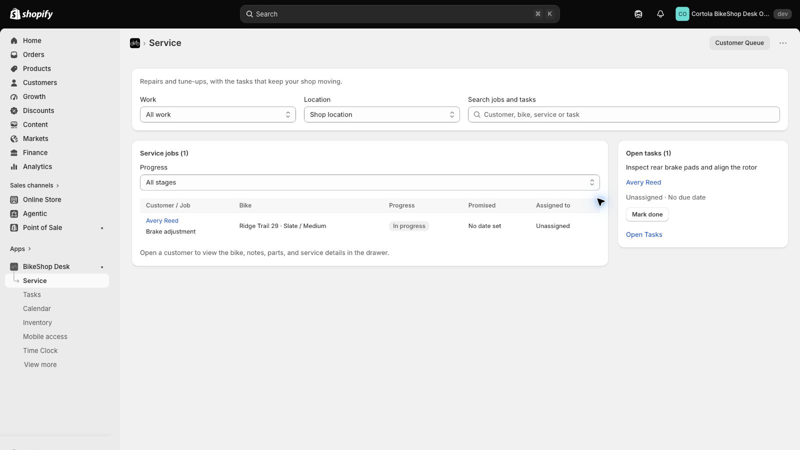Click the Analytics icon in sidebar

pos(14,166)
